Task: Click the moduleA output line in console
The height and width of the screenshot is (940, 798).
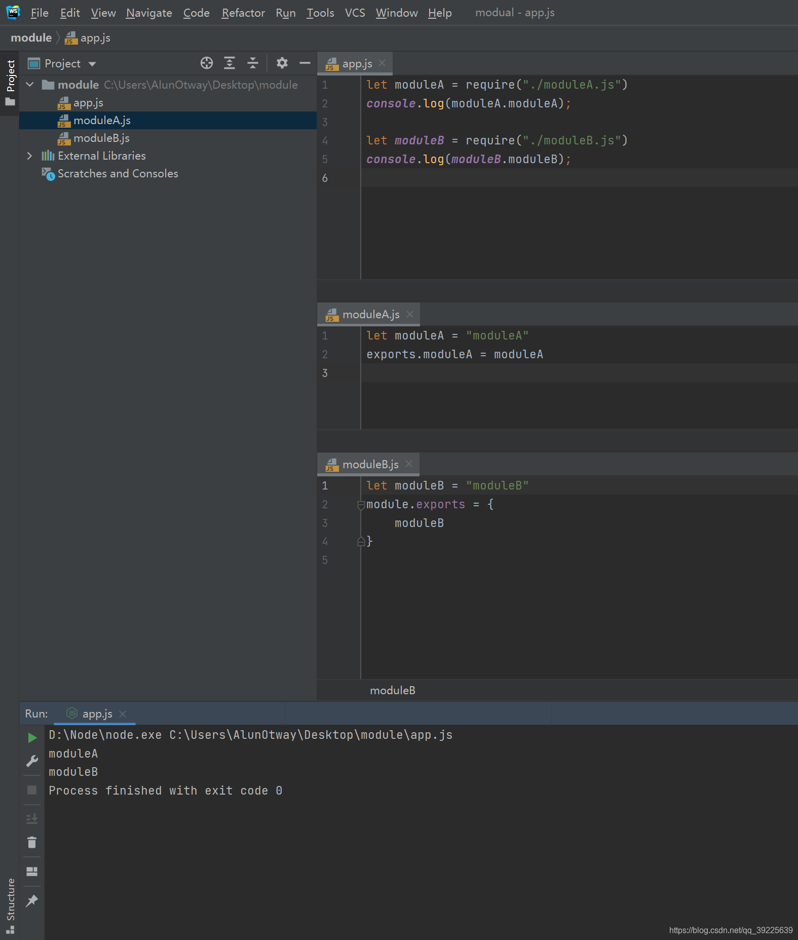Action: 73,754
